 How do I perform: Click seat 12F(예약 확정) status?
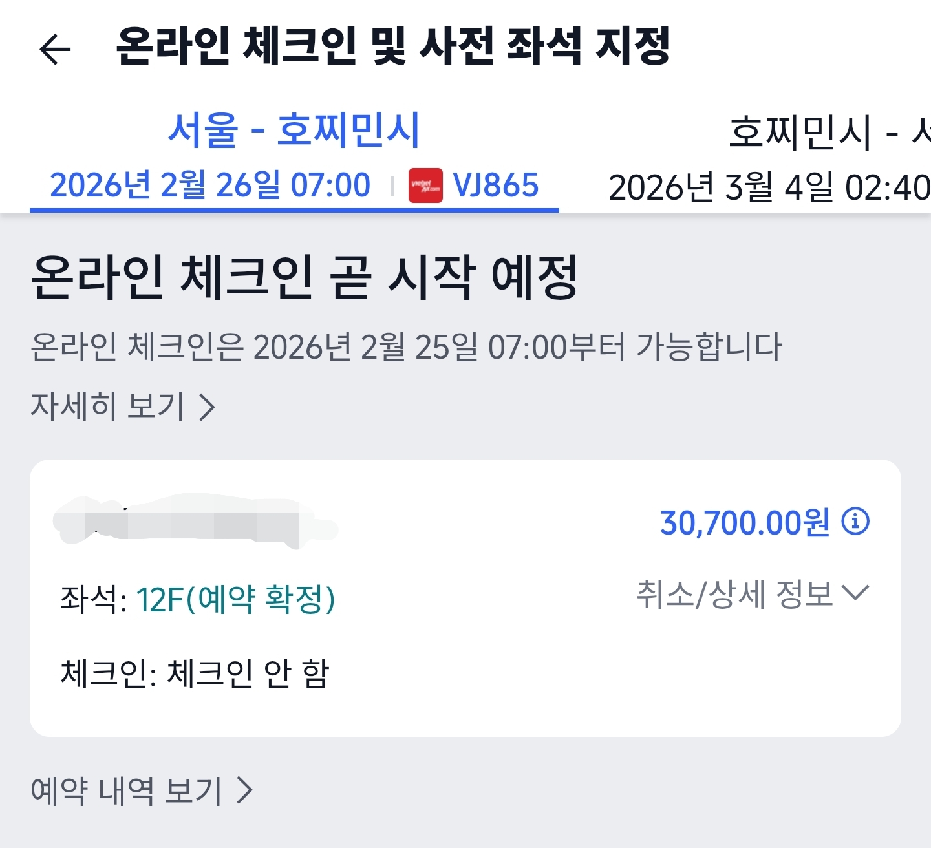[235, 599]
